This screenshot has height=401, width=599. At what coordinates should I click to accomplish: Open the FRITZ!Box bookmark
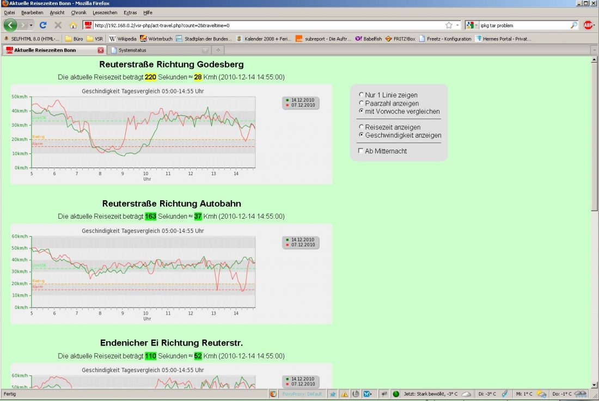click(400, 39)
